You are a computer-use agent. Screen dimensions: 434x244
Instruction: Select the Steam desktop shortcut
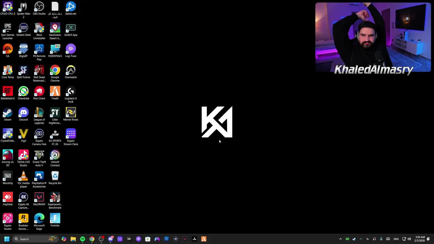(7, 115)
